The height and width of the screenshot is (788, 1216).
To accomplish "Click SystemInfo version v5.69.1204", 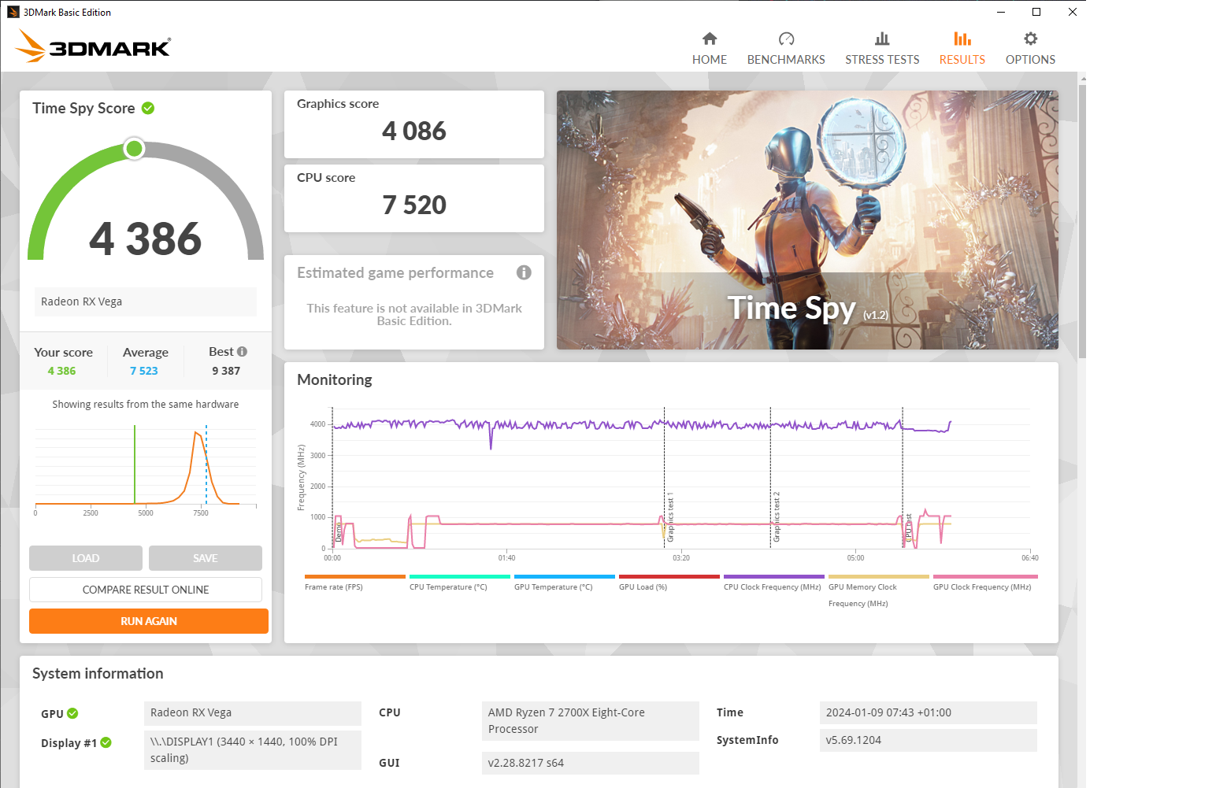I will tap(929, 740).
